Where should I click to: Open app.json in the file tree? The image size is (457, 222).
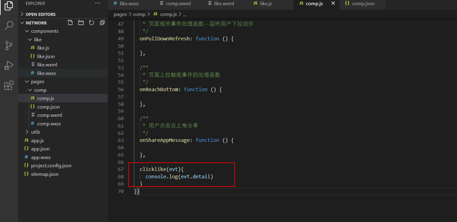(x=63, y=149)
